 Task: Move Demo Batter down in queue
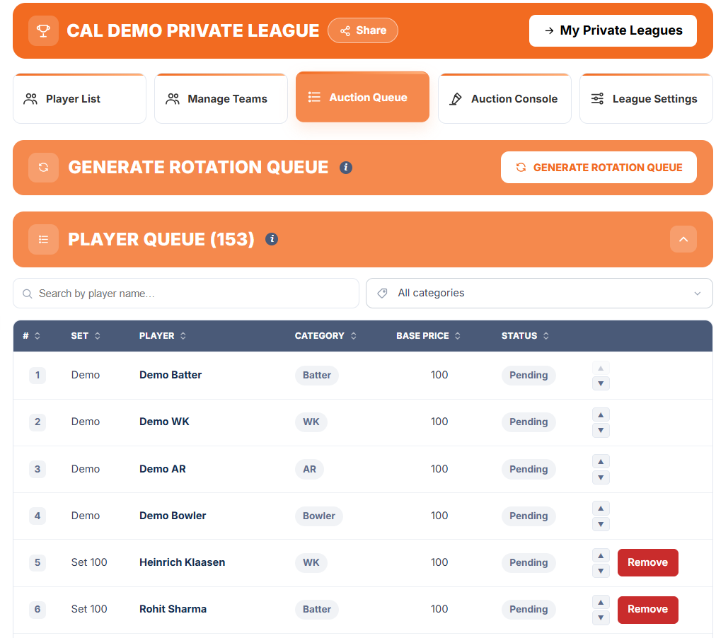[601, 384]
